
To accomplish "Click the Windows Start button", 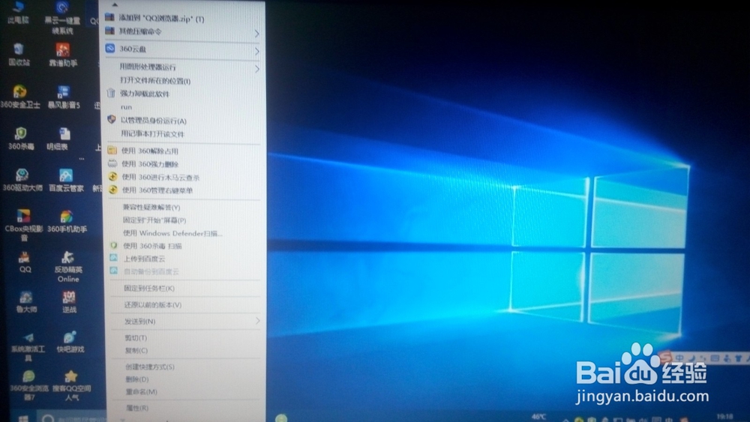I will coord(22,418).
